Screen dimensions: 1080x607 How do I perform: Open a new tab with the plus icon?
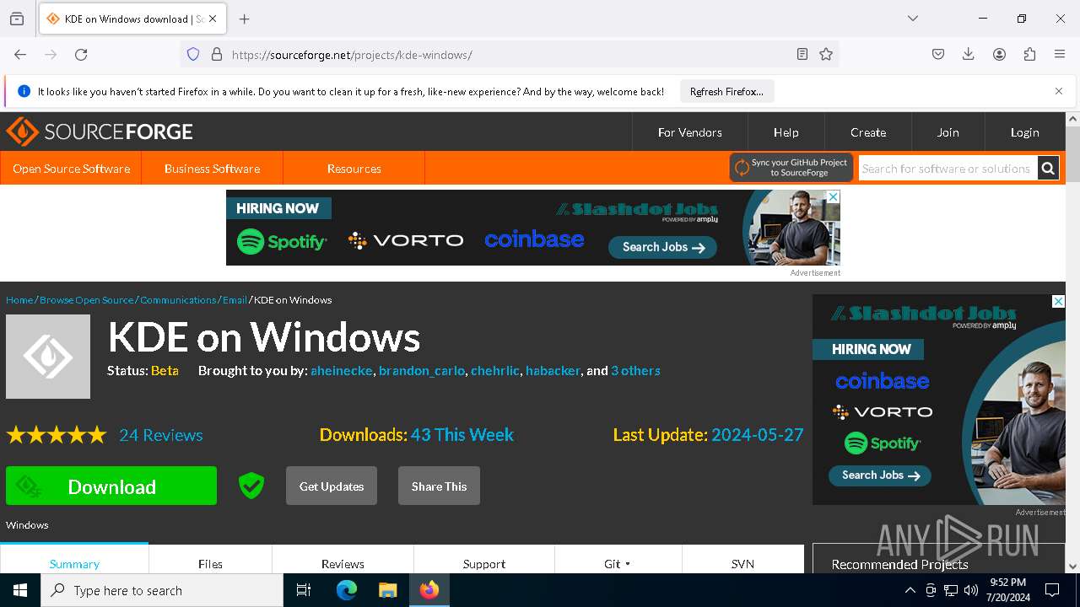[244, 19]
